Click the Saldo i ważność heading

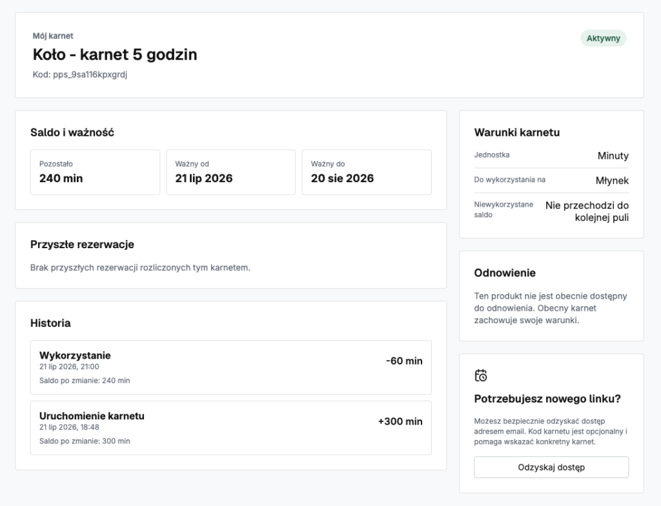click(72, 132)
